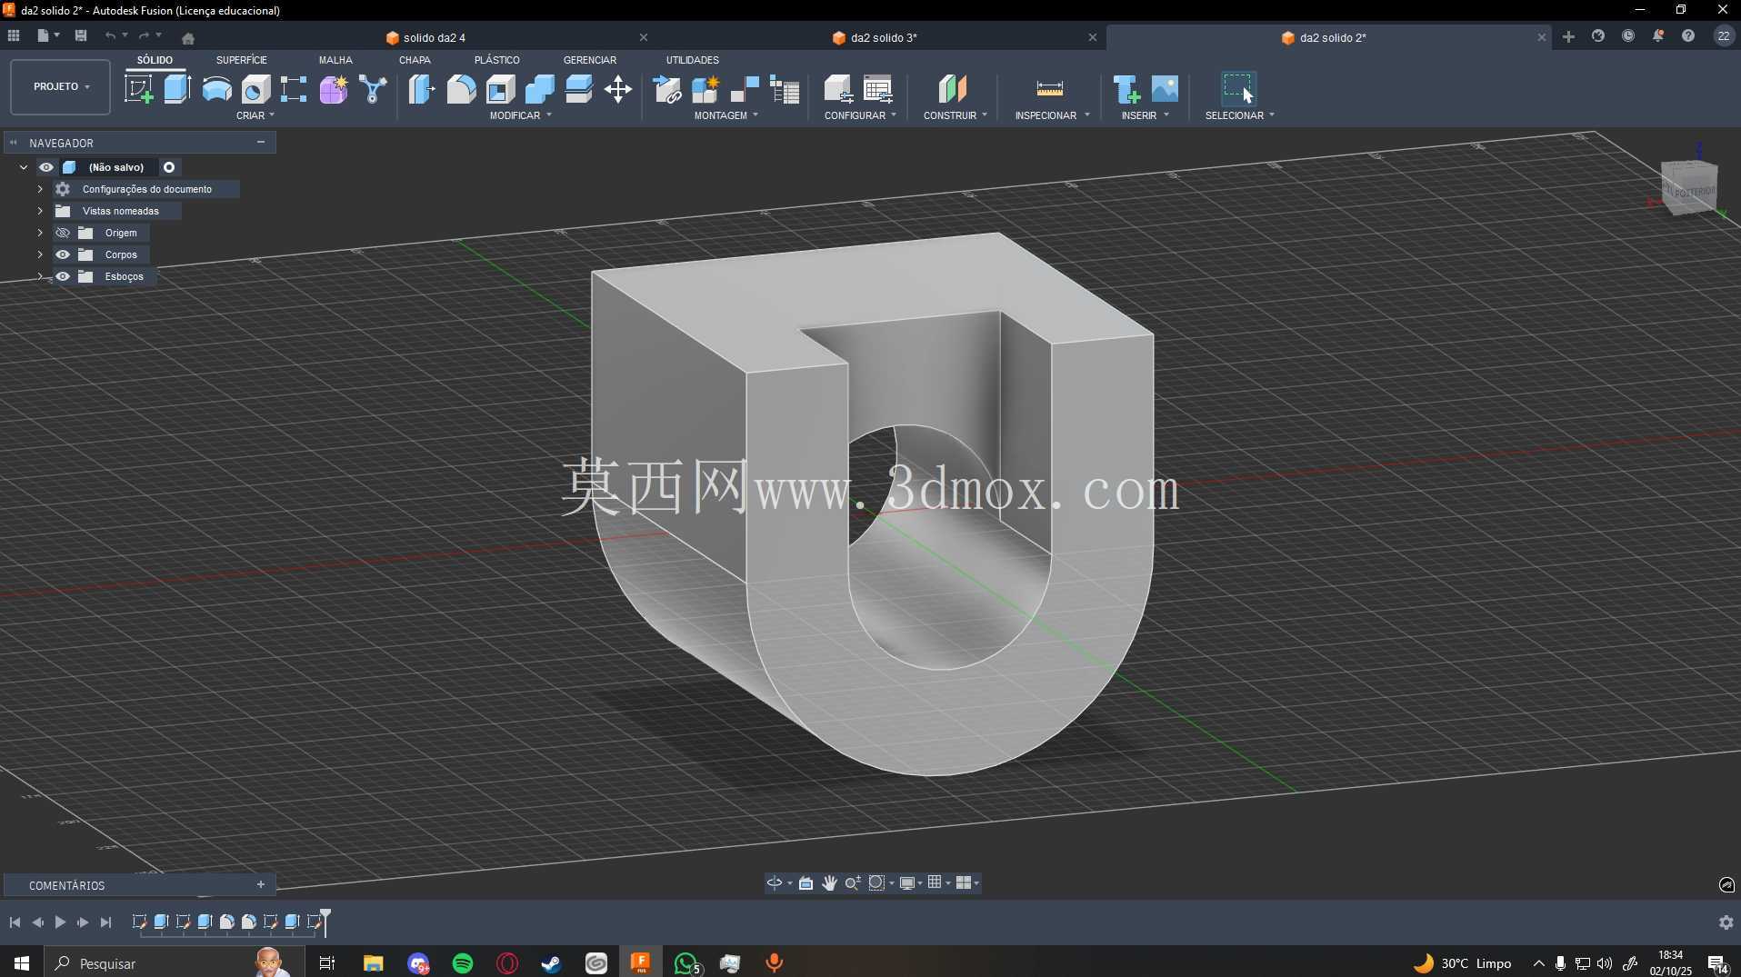
Task: Toggle visibility of Esboços folder
Action: click(x=63, y=276)
